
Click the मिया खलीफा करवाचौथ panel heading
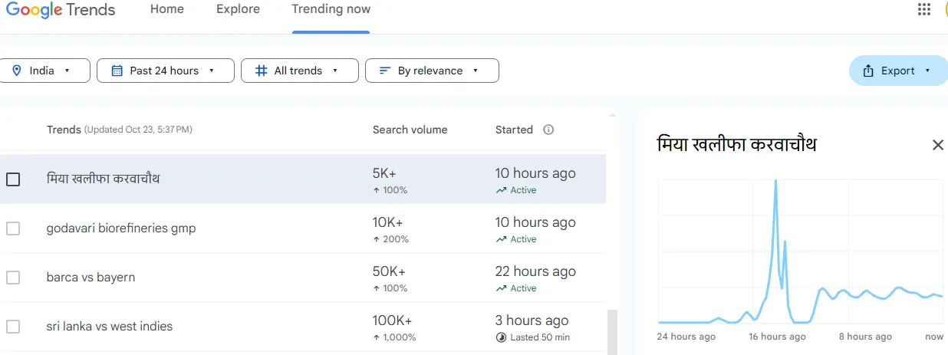click(x=737, y=144)
